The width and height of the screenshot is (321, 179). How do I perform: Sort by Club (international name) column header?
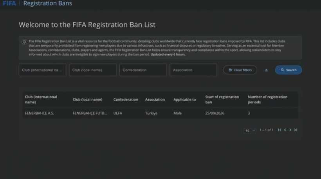tap(41, 99)
